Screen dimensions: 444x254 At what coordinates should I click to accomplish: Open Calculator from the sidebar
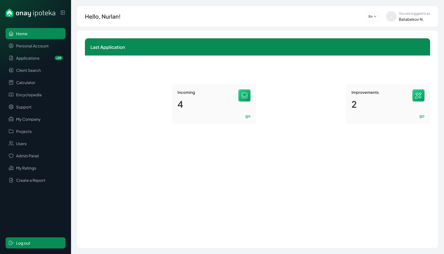coord(26,83)
